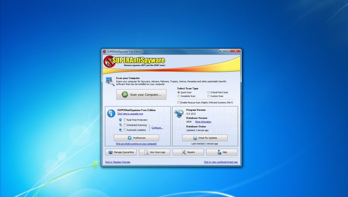Close the SUPERAntiSpyware window
348x197 pixels.
click(x=235, y=51)
